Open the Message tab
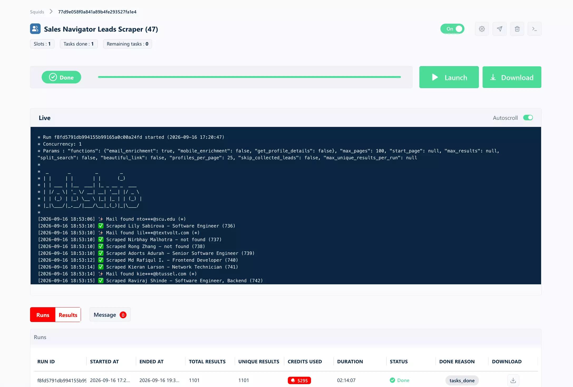Screen dimensions: 573x387 point(110,315)
